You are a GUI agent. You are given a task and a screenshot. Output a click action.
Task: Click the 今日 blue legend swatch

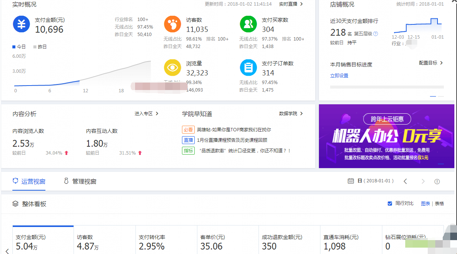click(14, 47)
